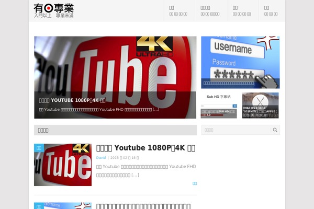Open the second navigation menu item
This screenshot has width=314, height=209.
coord(211,10)
